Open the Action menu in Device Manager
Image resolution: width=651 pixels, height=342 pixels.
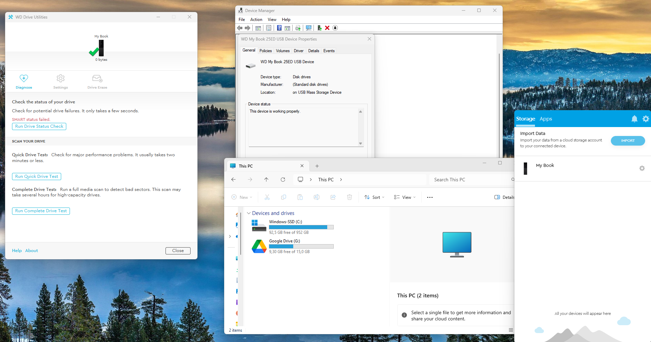(256, 20)
